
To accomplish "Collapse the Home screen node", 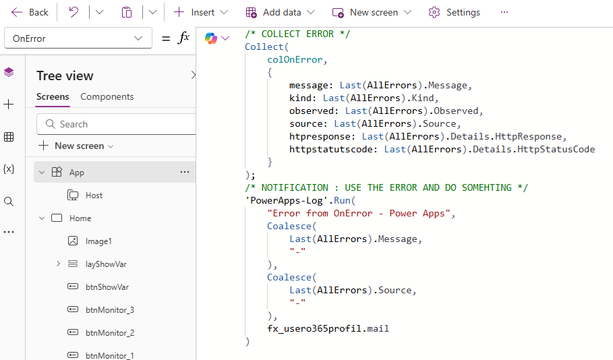I will coord(42,218).
